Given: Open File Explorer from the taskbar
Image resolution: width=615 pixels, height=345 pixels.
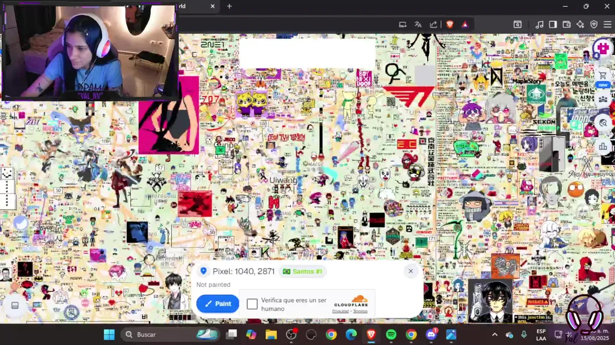Looking at the screenshot, I should coord(271,334).
